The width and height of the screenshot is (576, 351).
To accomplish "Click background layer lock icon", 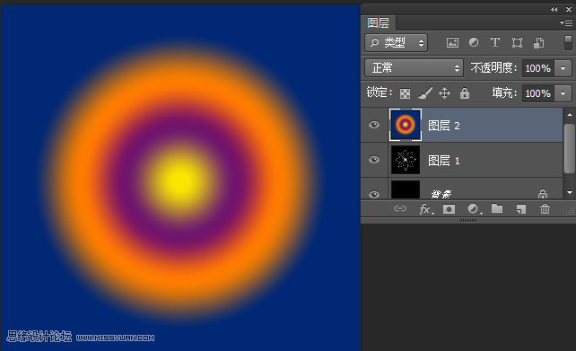I will coord(543,193).
